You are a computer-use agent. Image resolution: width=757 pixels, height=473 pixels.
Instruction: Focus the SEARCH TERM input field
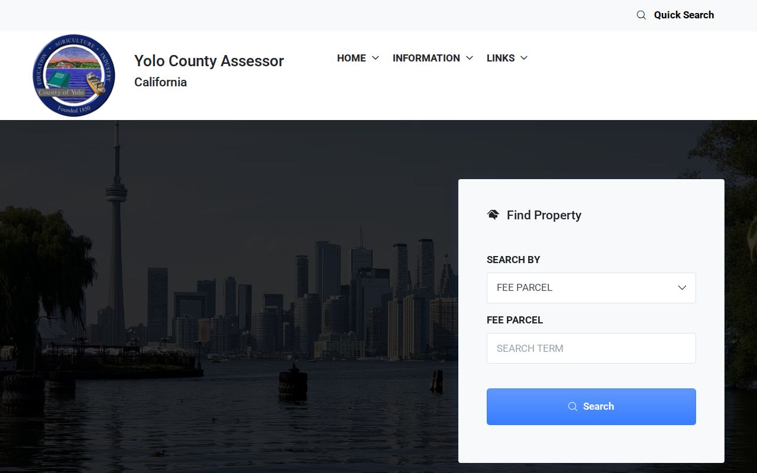point(591,348)
